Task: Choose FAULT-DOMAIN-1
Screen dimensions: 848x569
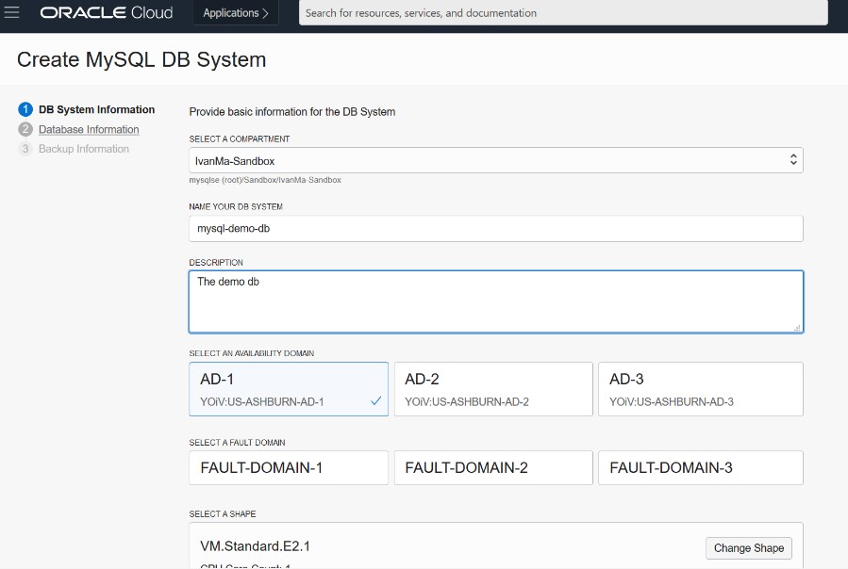Action: tap(289, 467)
